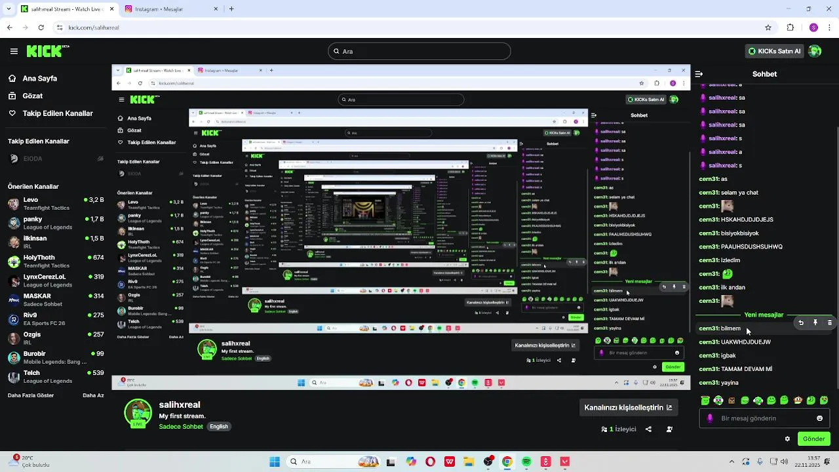839x472 pixels.
Task: Delete the 'bilmem' chat message
Action: [830, 323]
